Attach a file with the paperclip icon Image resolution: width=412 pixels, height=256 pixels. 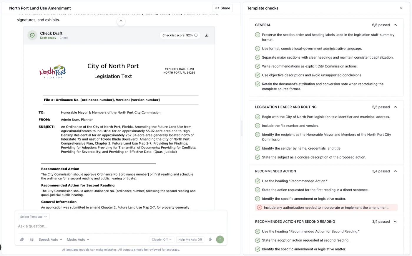tap(22, 240)
